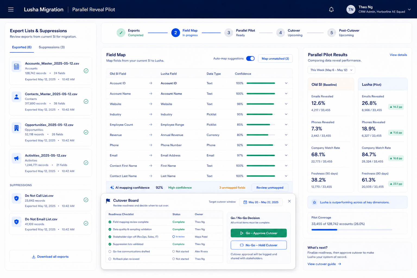417x278 pixels.
Task: Close the Cutover Board panel
Action: 289,201
